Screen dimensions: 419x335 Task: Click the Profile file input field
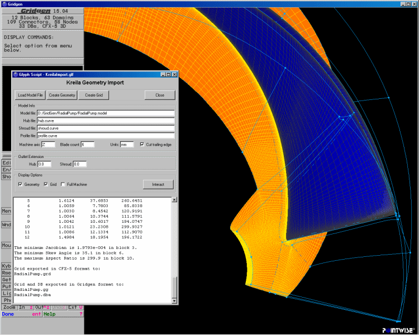[106, 136]
